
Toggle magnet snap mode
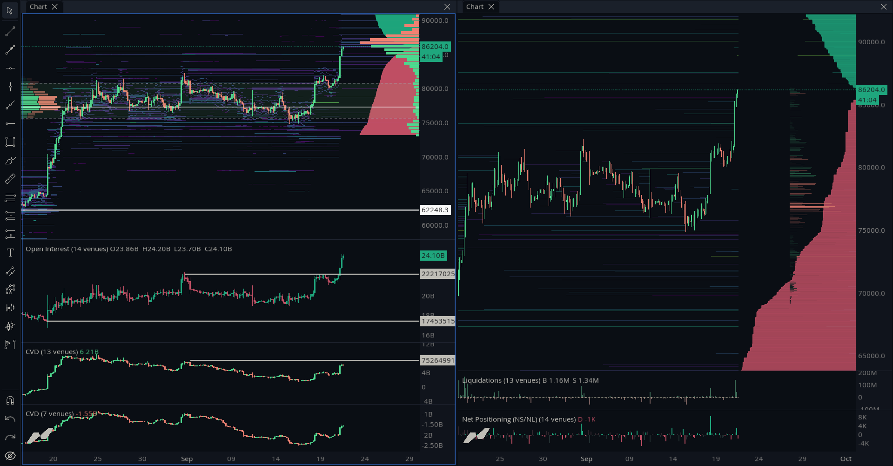[10, 400]
